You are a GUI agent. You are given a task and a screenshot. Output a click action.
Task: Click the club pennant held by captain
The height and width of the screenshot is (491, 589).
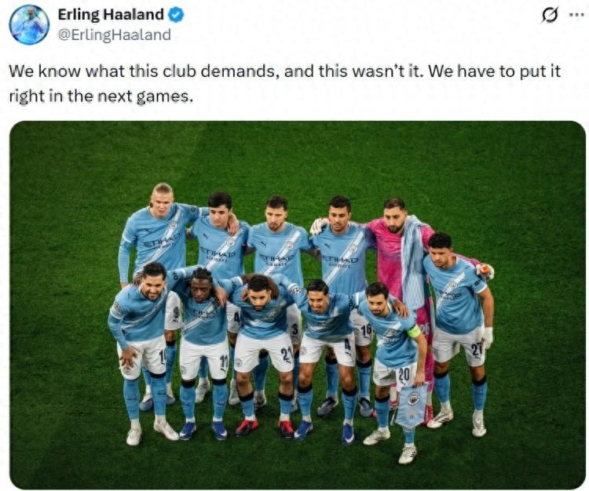412,405
